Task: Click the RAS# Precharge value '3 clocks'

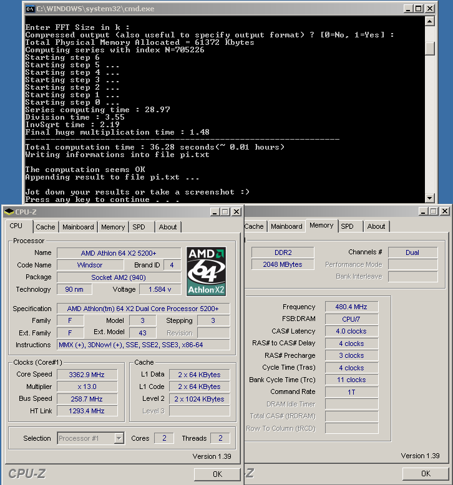Action: (x=351, y=355)
